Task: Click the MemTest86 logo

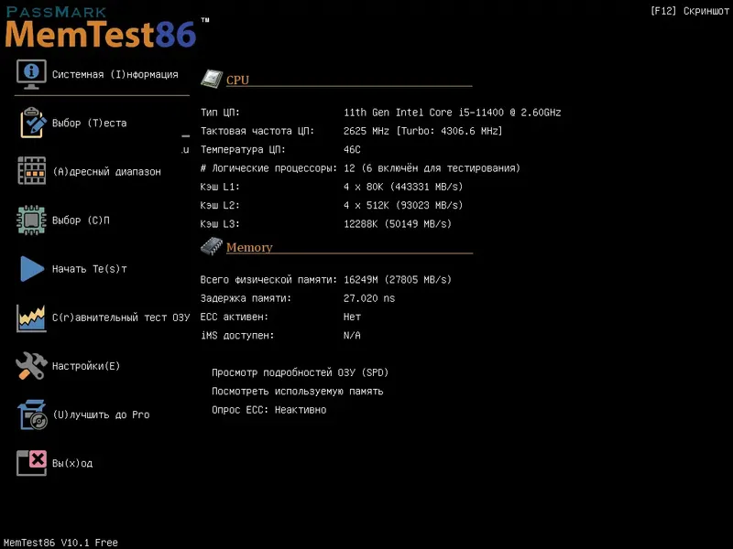Action: [107, 27]
